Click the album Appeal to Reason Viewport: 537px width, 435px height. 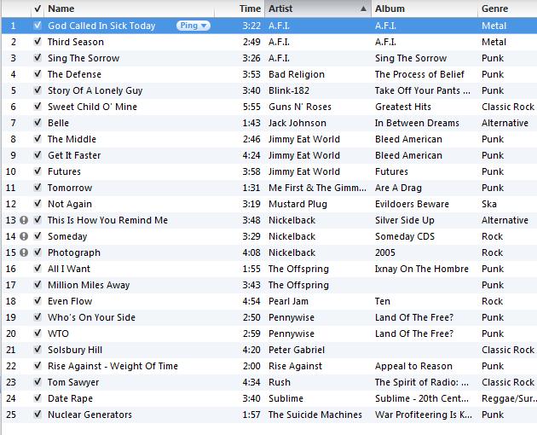(x=413, y=366)
